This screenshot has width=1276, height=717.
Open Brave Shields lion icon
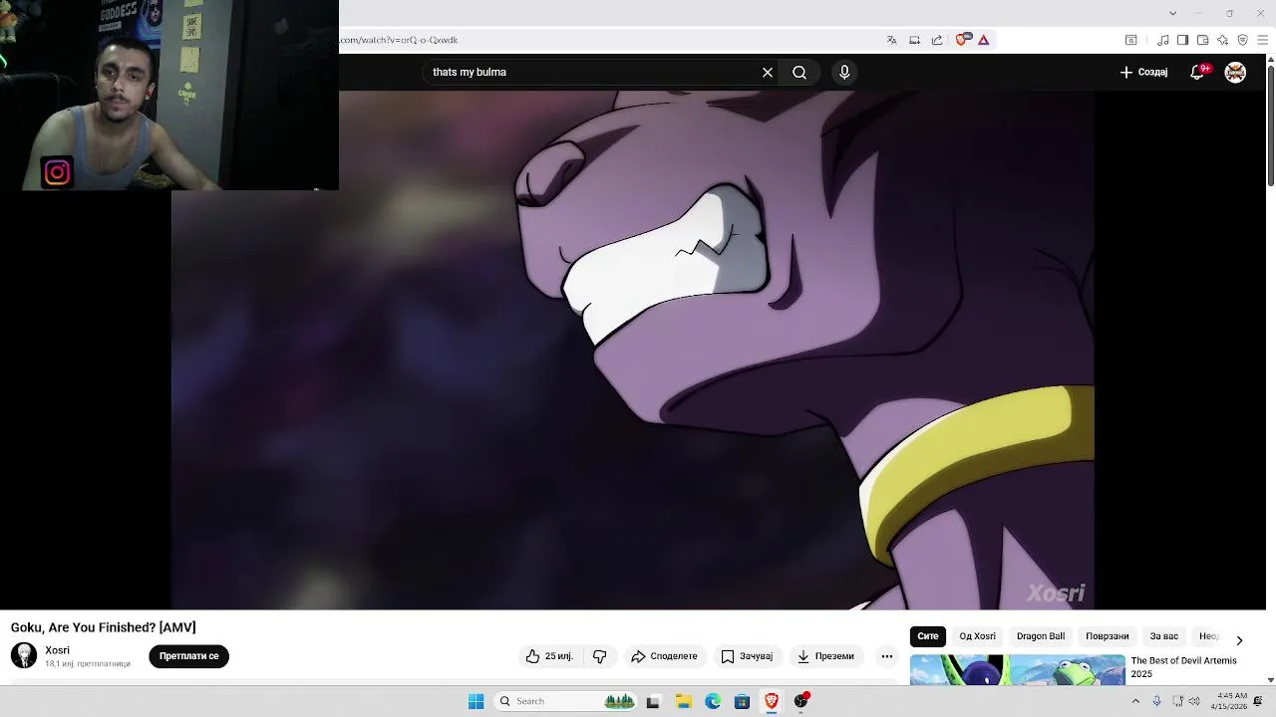(961, 40)
